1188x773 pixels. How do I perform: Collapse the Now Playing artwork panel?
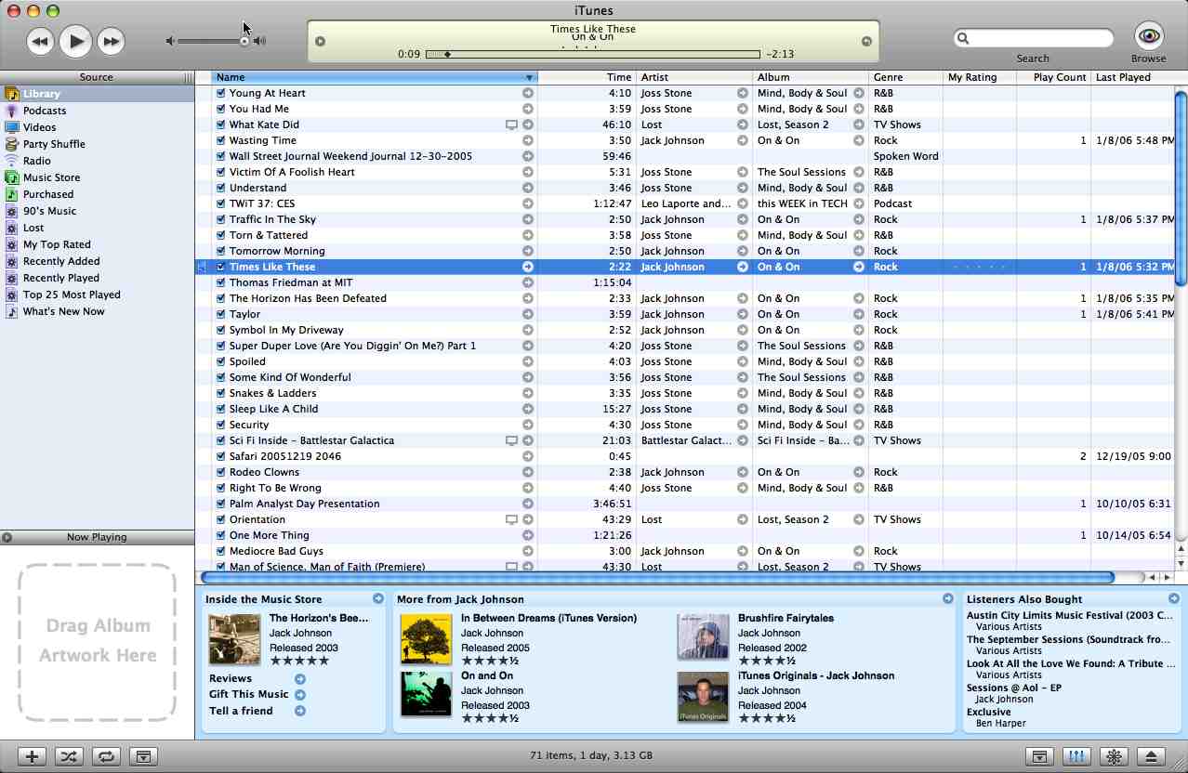[7, 537]
